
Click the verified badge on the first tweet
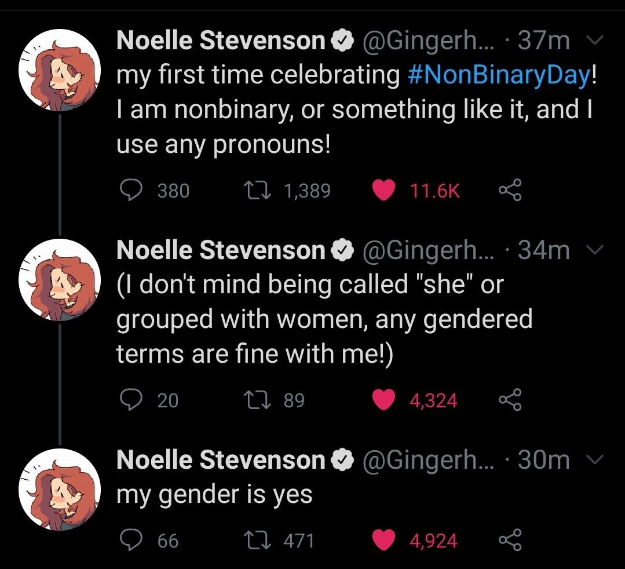[342, 39]
